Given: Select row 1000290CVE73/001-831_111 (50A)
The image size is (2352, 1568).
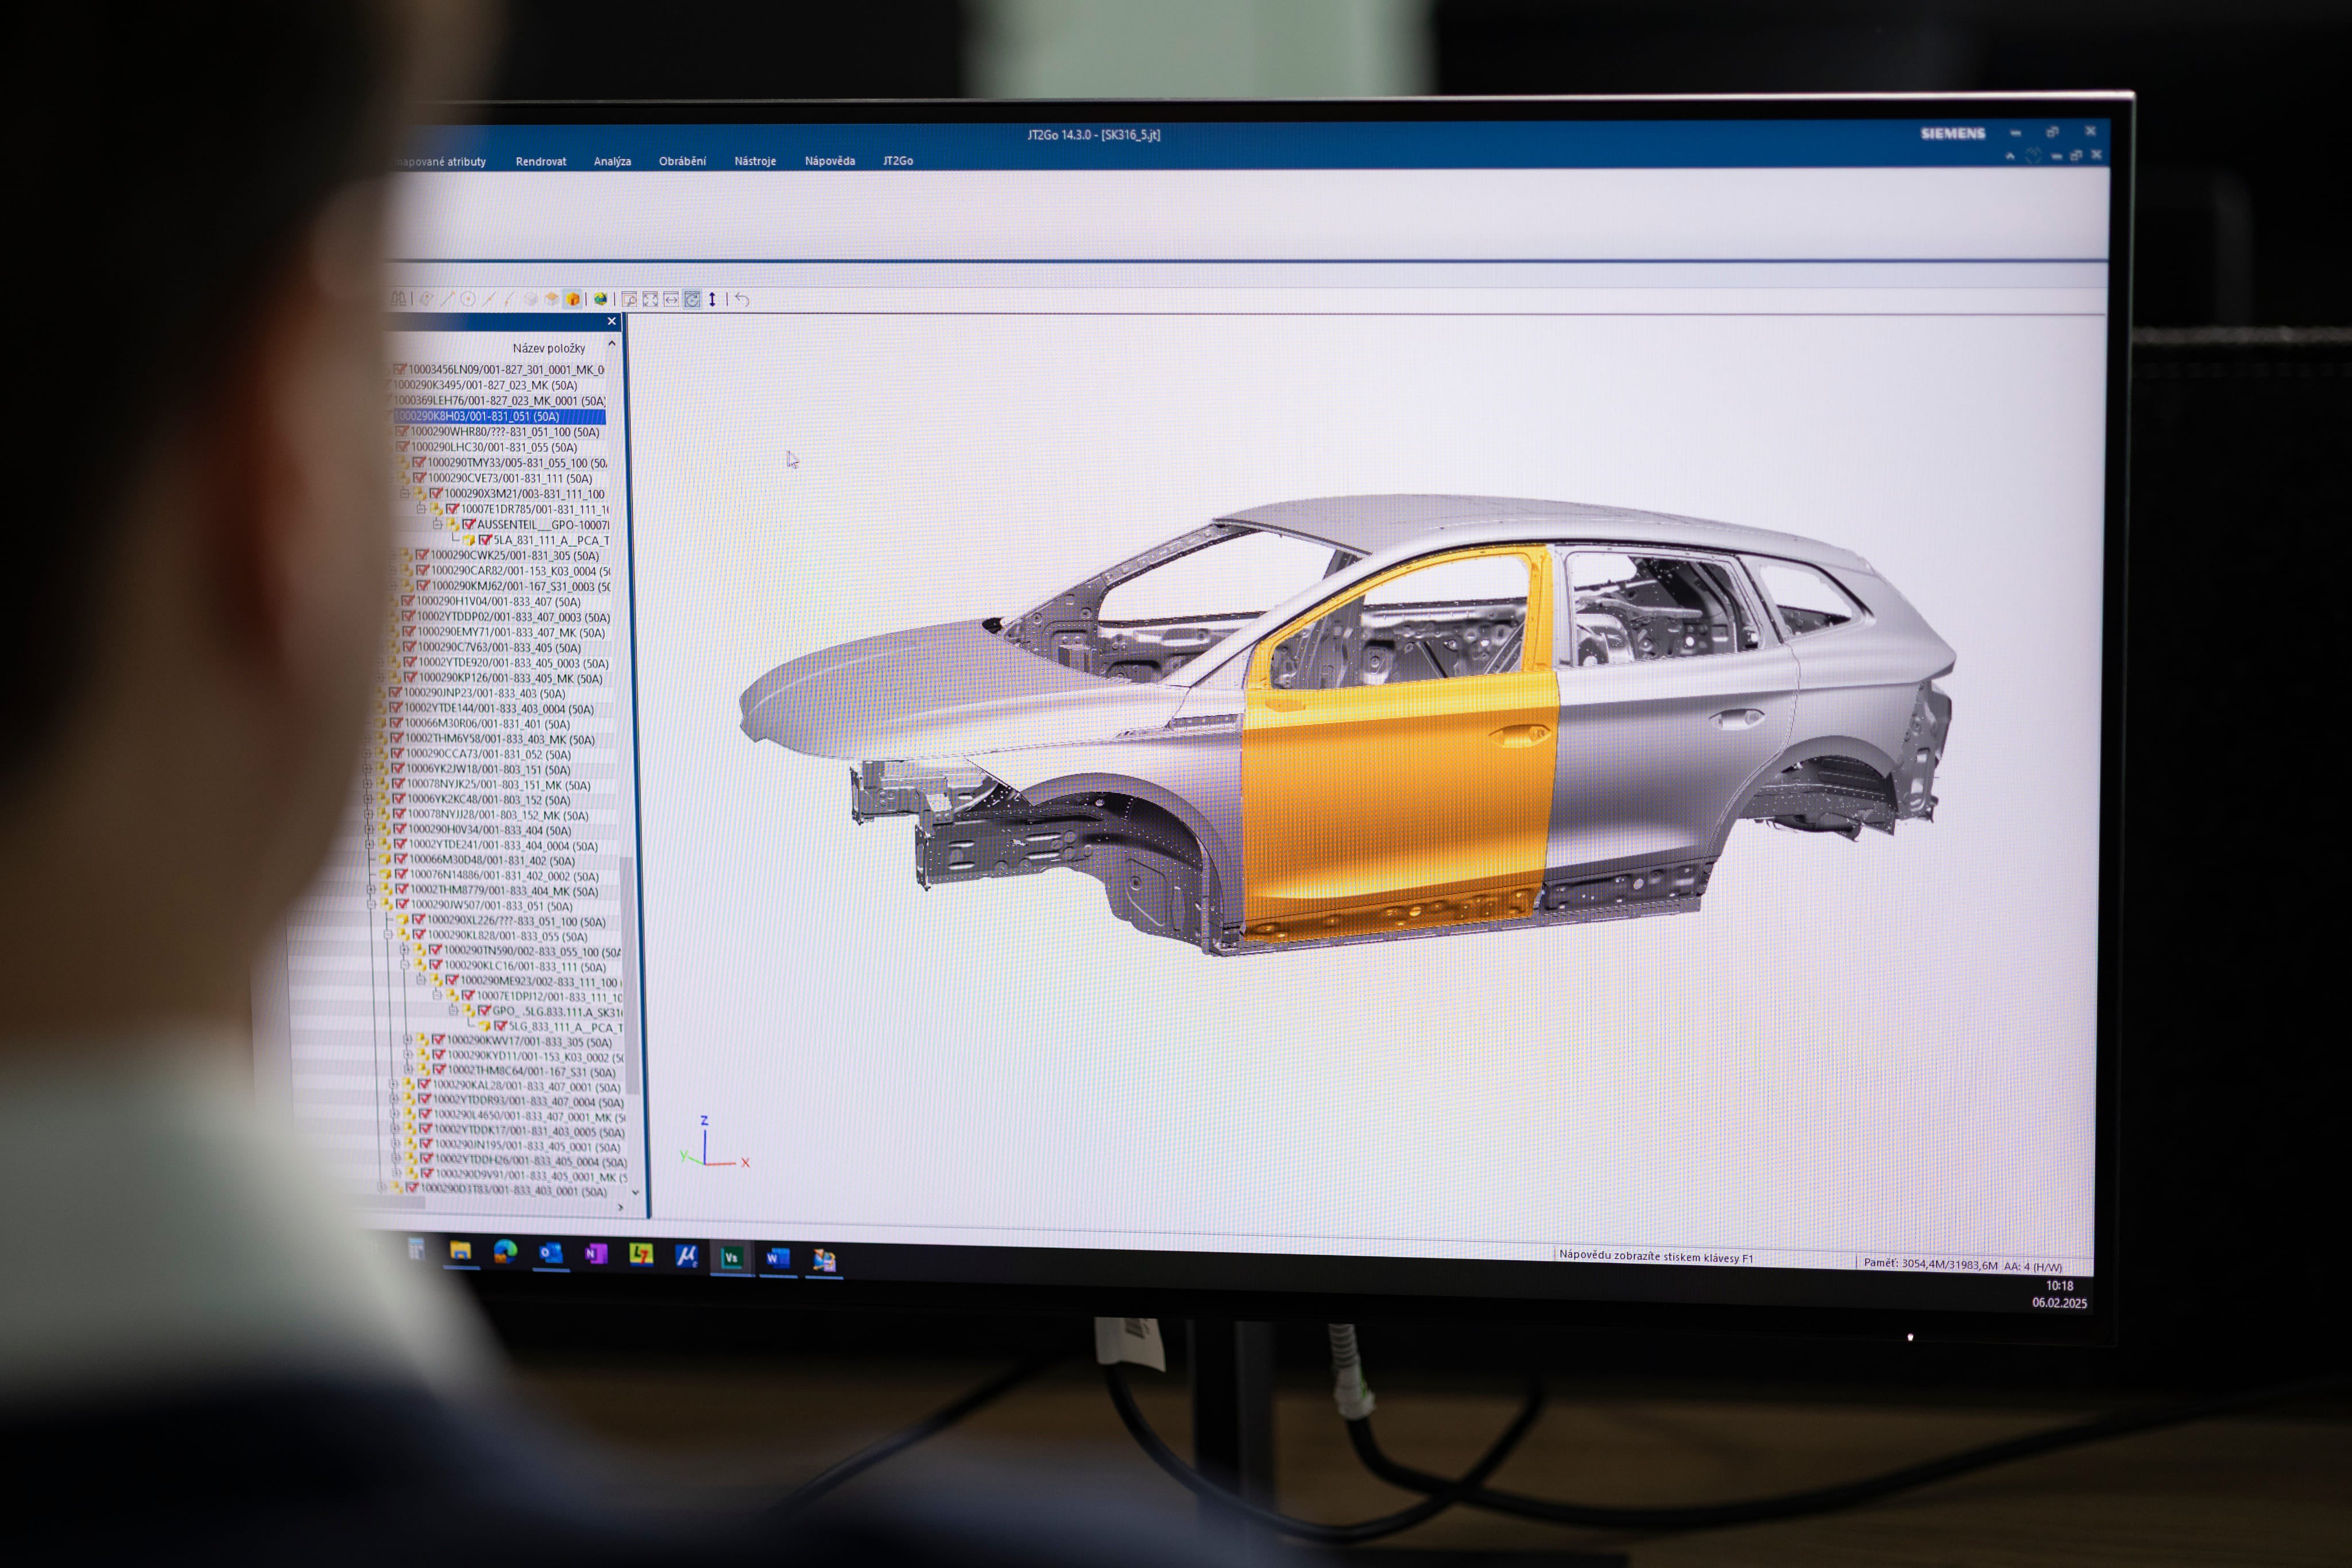Looking at the screenshot, I should 510,478.
